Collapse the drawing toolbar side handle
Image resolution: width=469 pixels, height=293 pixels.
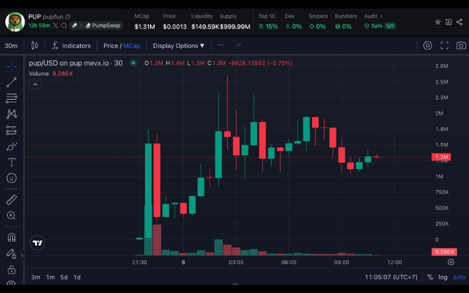[22, 255]
